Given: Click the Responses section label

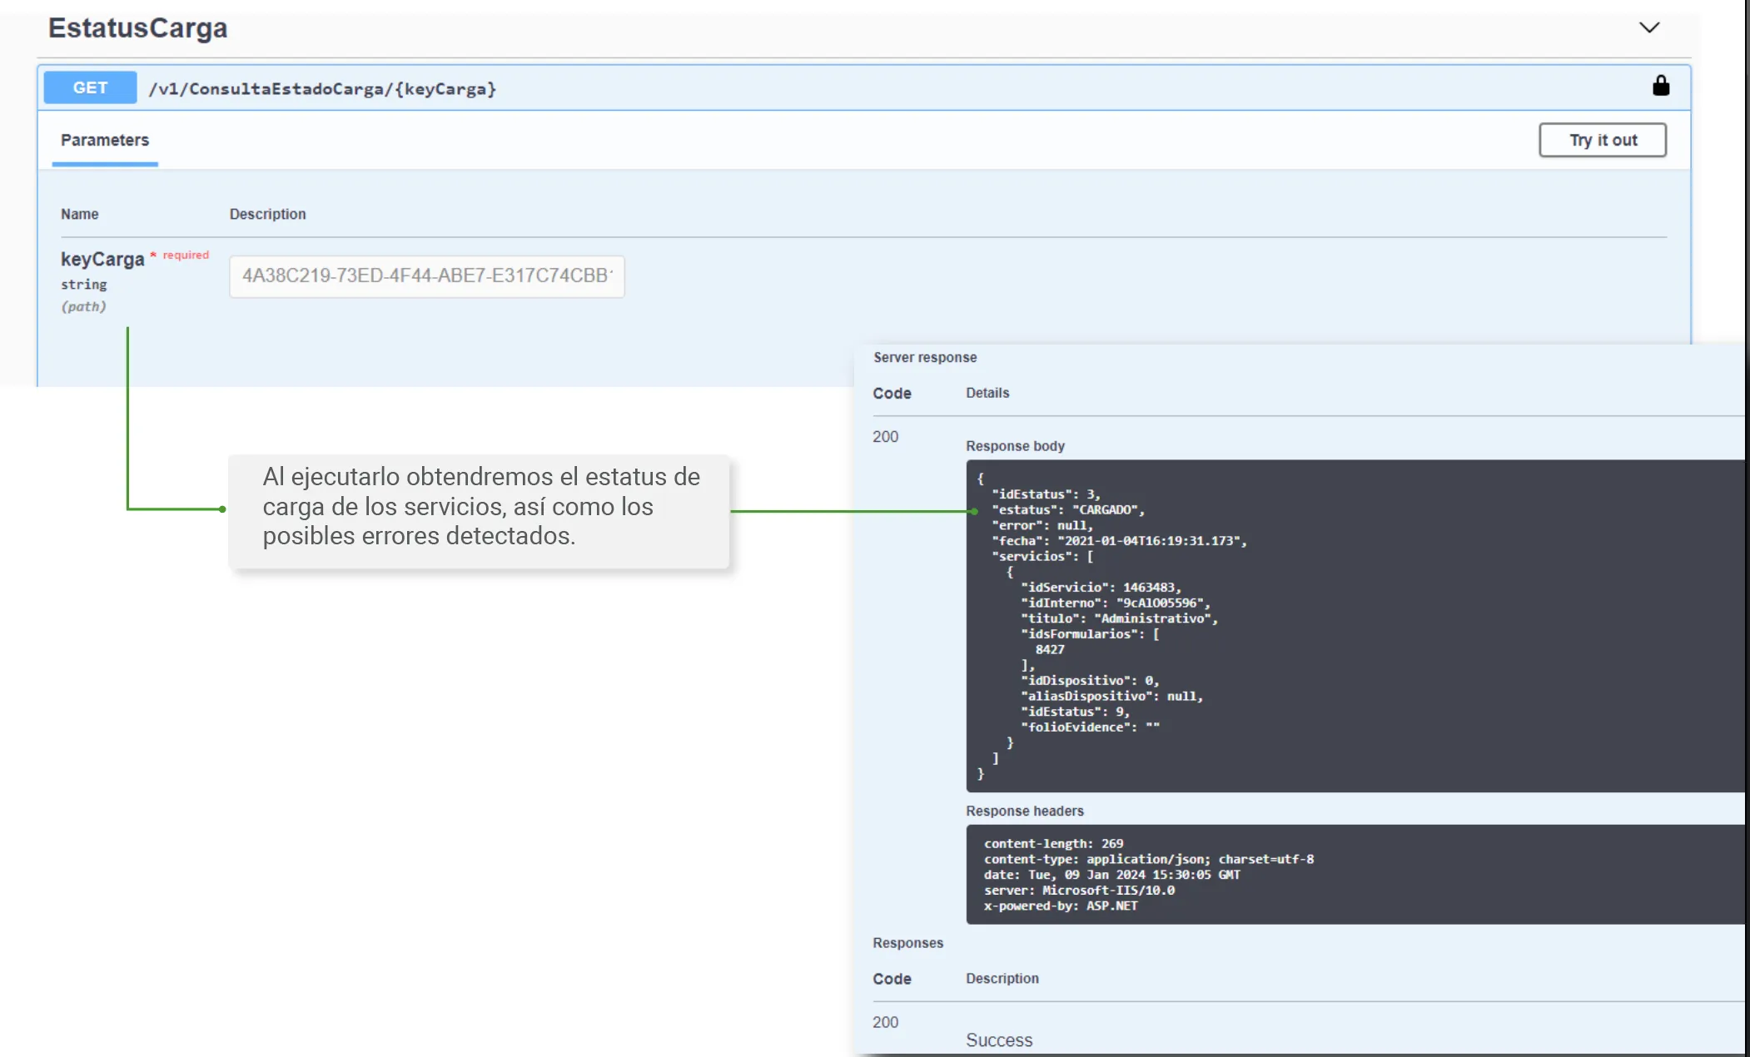Looking at the screenshot, I should click(907, 943).
